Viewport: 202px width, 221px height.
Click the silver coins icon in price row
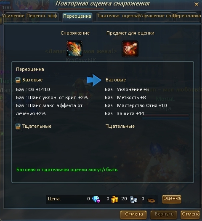click(133, 199)
